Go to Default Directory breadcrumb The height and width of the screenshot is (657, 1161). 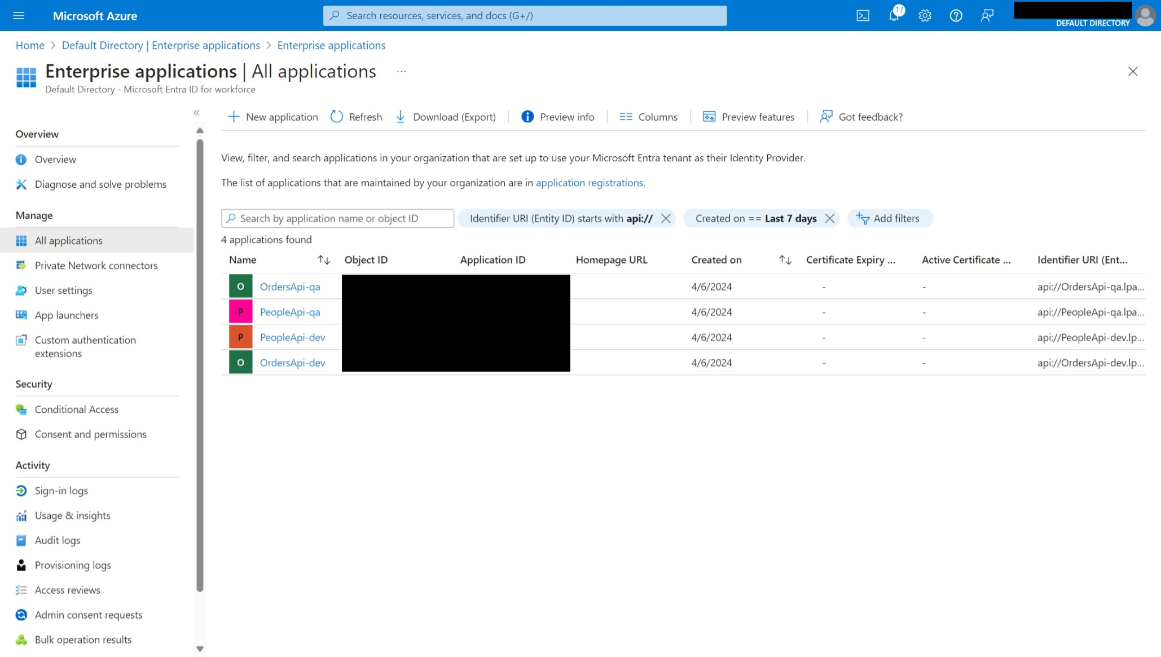tap(161, 45)
